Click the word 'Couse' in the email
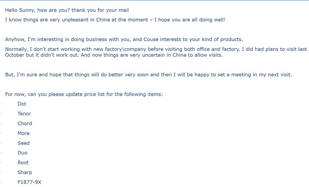The width and height of the screenshot is (309, 187). pos(151,39)
